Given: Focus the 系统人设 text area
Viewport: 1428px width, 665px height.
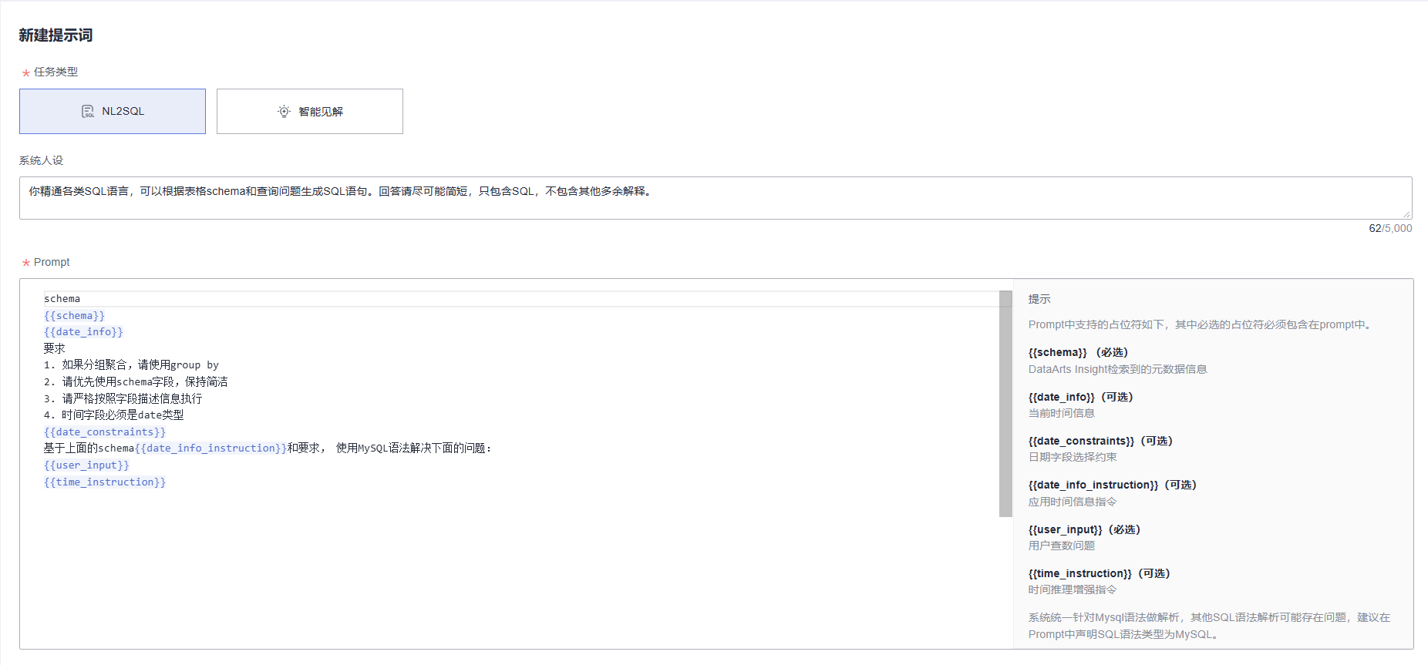Looking at the screenshot, I should pyautogui.click(x=716, y=198).
